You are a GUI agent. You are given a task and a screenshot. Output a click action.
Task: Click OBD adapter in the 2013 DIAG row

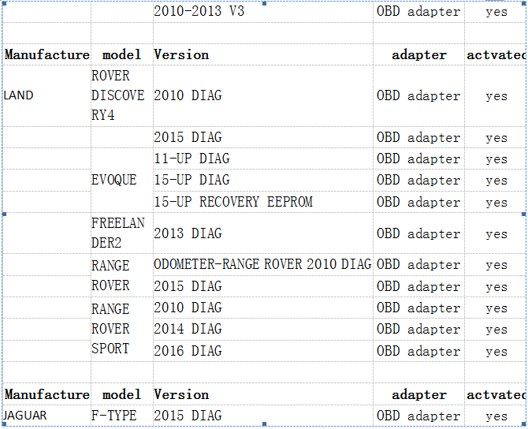[418, 233]
